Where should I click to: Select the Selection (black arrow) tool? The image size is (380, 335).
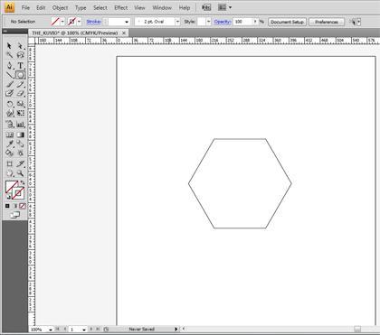pos(9,46)
